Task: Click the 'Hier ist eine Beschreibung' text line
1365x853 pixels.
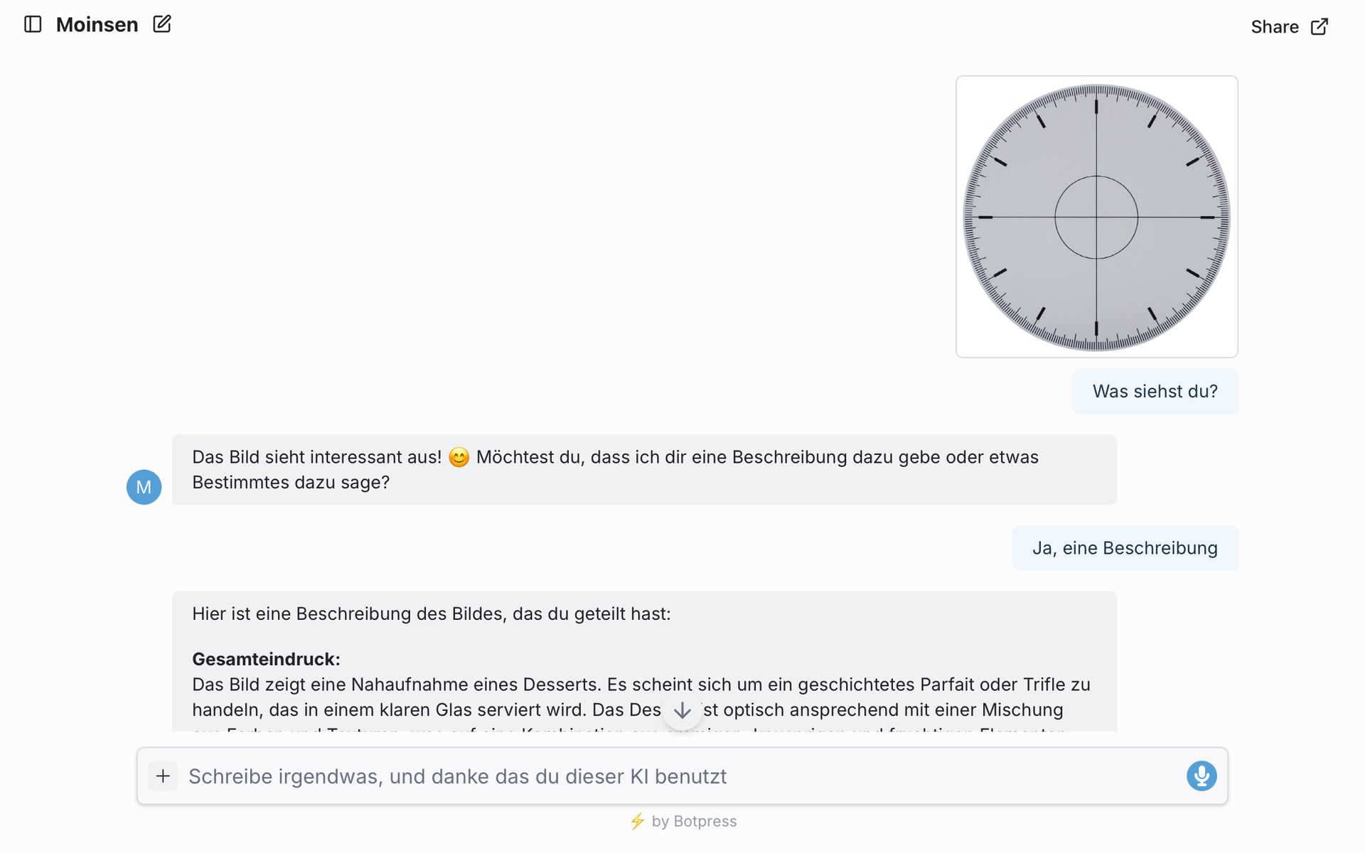Action: (431, 613)
